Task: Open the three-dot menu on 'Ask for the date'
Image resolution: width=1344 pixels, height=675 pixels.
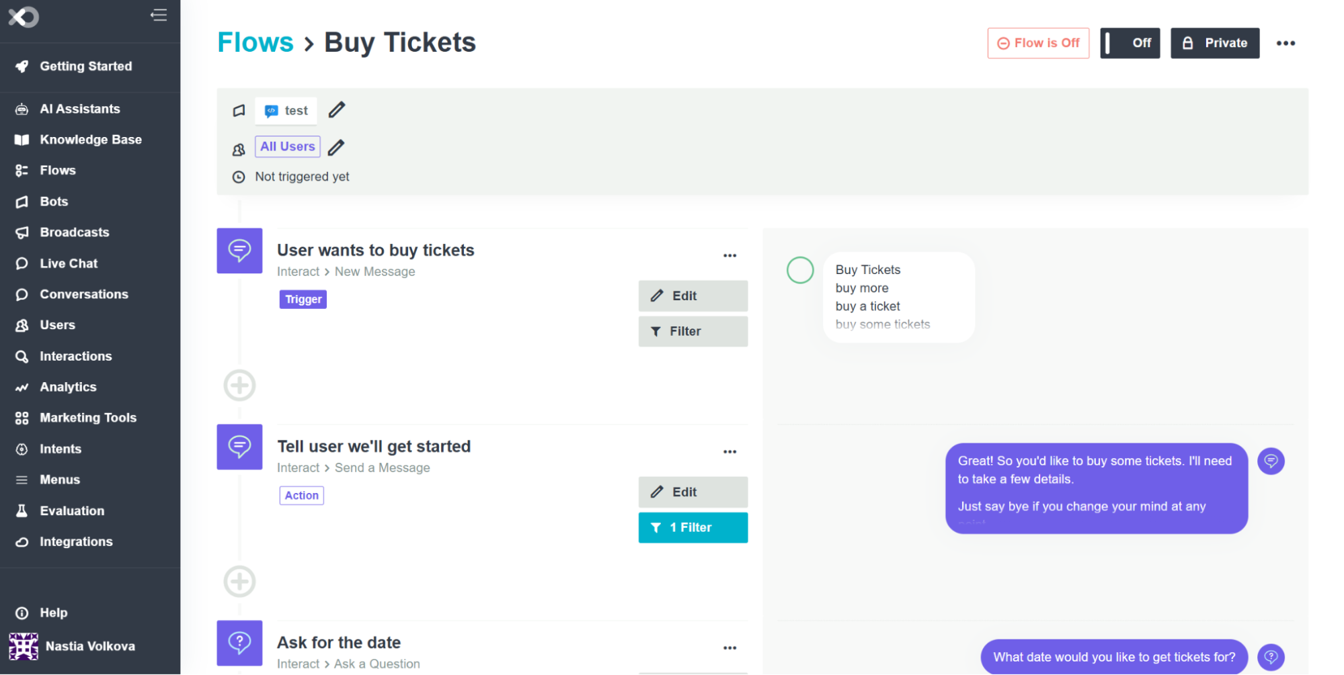Action: coord(730,647)
